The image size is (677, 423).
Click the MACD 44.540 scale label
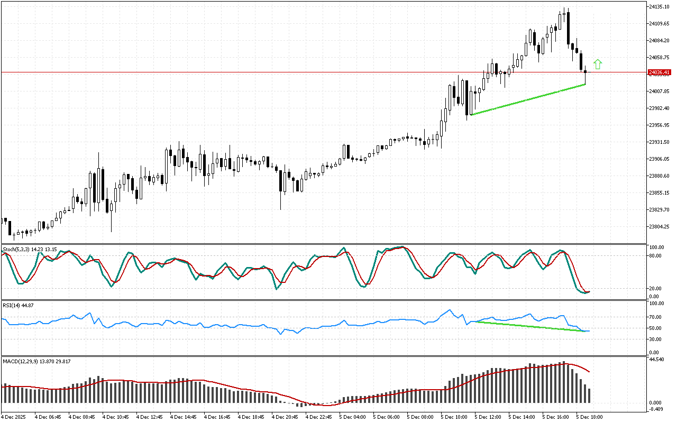[657, 360]
